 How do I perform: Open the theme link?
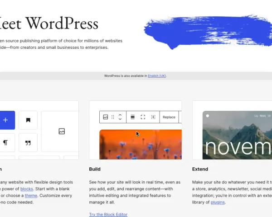pyautogui.click(x=31, y=196)
